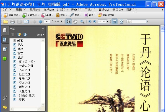Click the expand current bookmark icon
166x112 pixels.
pyautogui.click(x=25, y=35)
